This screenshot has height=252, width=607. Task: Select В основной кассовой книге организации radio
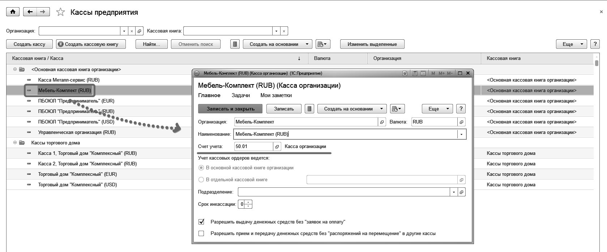point(201,168)
